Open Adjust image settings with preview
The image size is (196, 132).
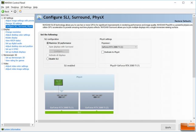click(20, 21)
